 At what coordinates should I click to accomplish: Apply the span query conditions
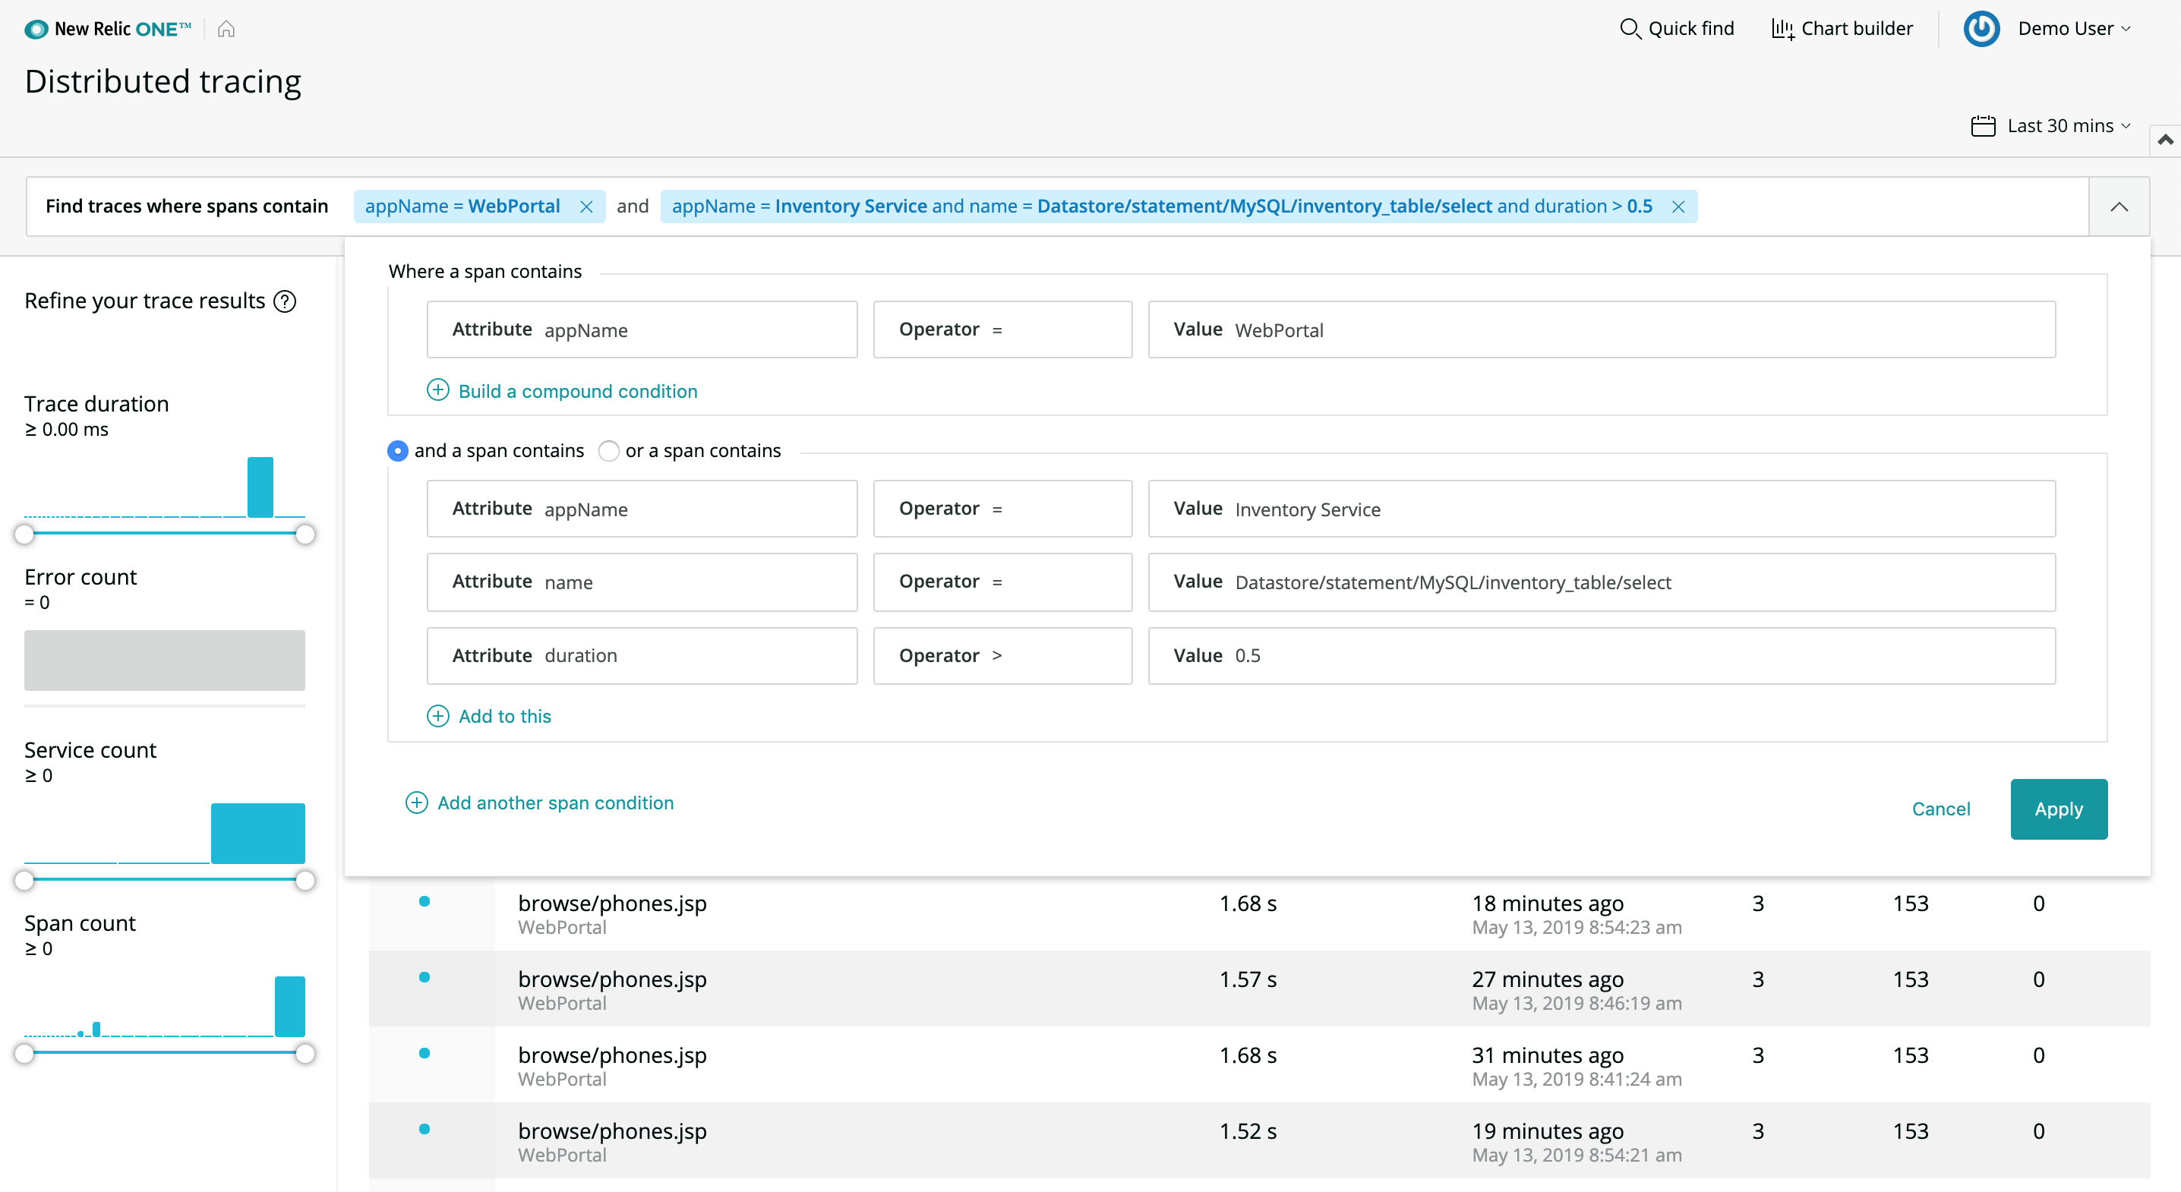coord(2058,809)
